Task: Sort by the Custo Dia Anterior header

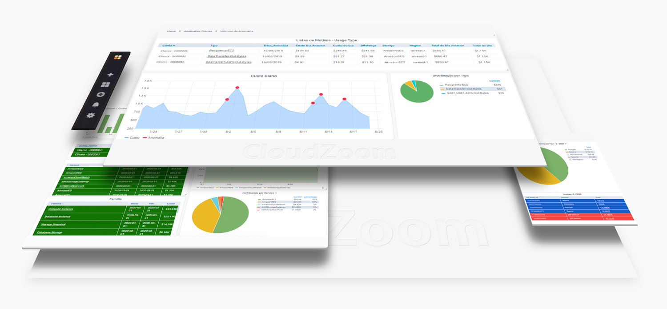Action: pyautogui.click(x=311, y=45)
